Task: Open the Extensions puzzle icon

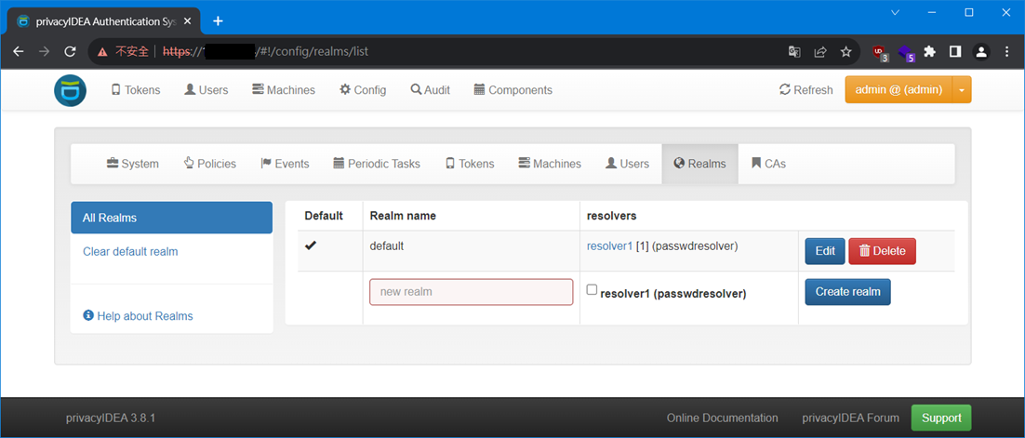Action: [x=929, y=52]
